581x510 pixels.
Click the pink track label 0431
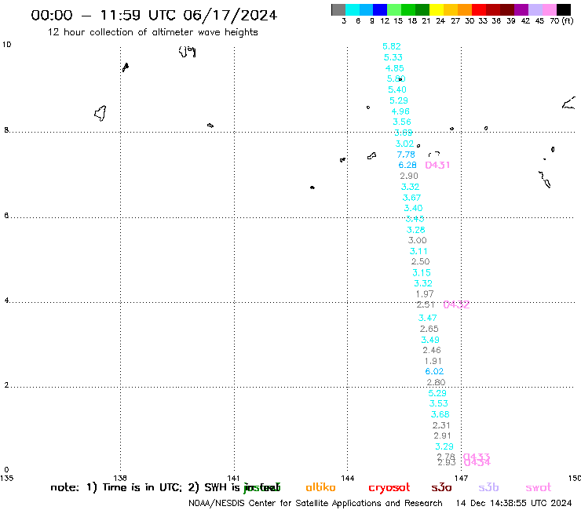pos(437,166)
